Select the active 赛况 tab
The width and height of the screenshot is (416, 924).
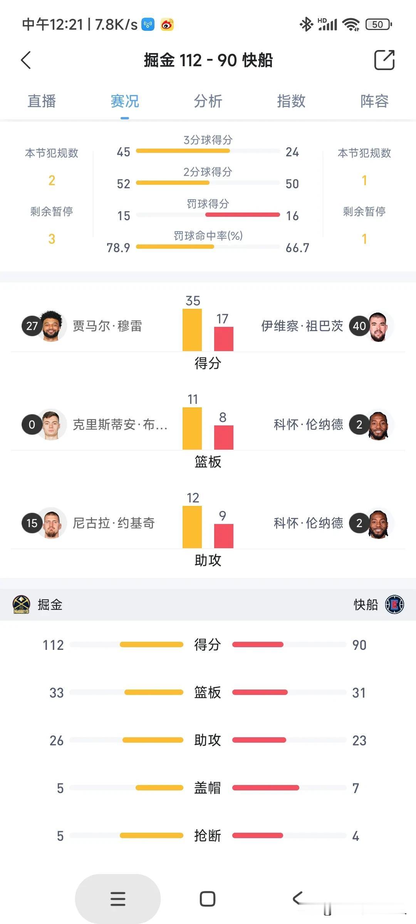(x=125, y=101)
